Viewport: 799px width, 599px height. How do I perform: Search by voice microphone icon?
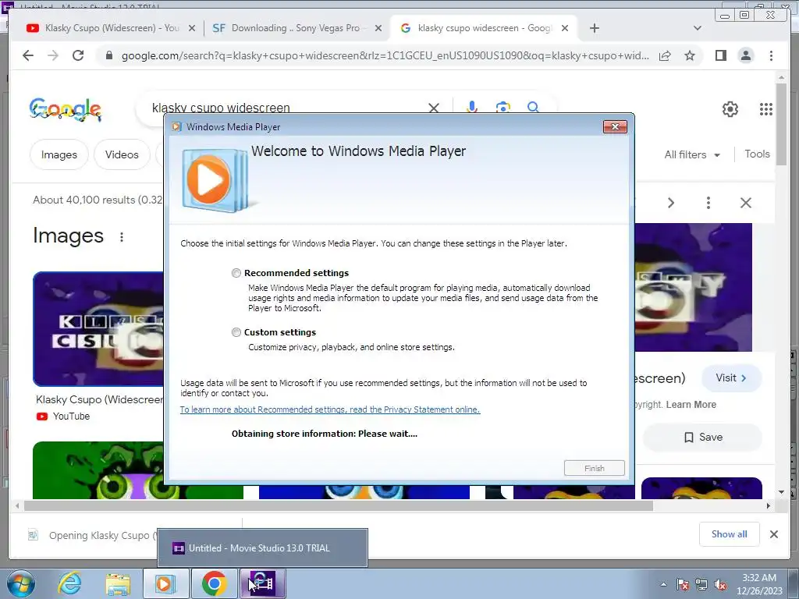point(472,107)
